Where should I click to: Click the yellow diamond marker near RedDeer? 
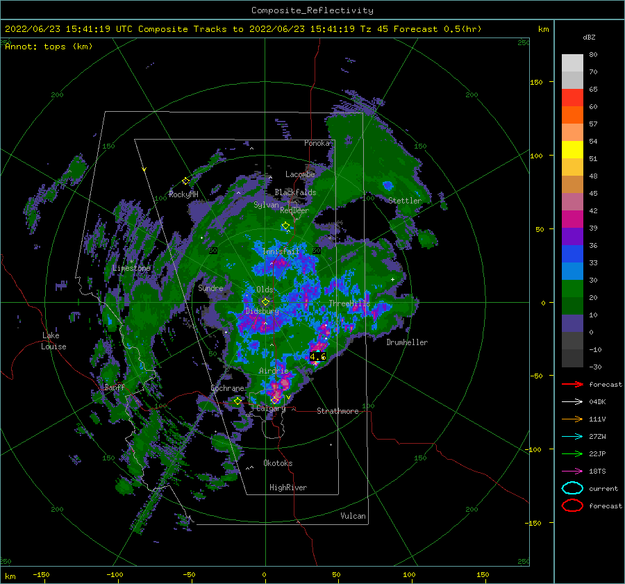pos(285,226)
